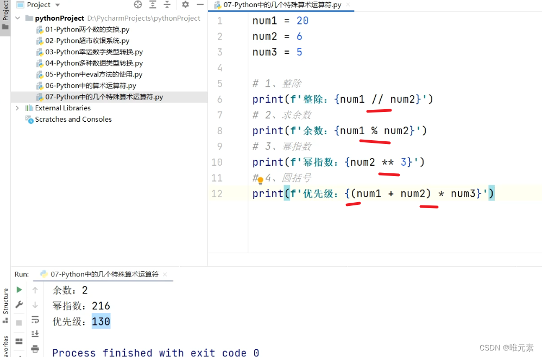Click the print line containing 余数
Viewport: 542px width, 357px height.
click(339, 131)
